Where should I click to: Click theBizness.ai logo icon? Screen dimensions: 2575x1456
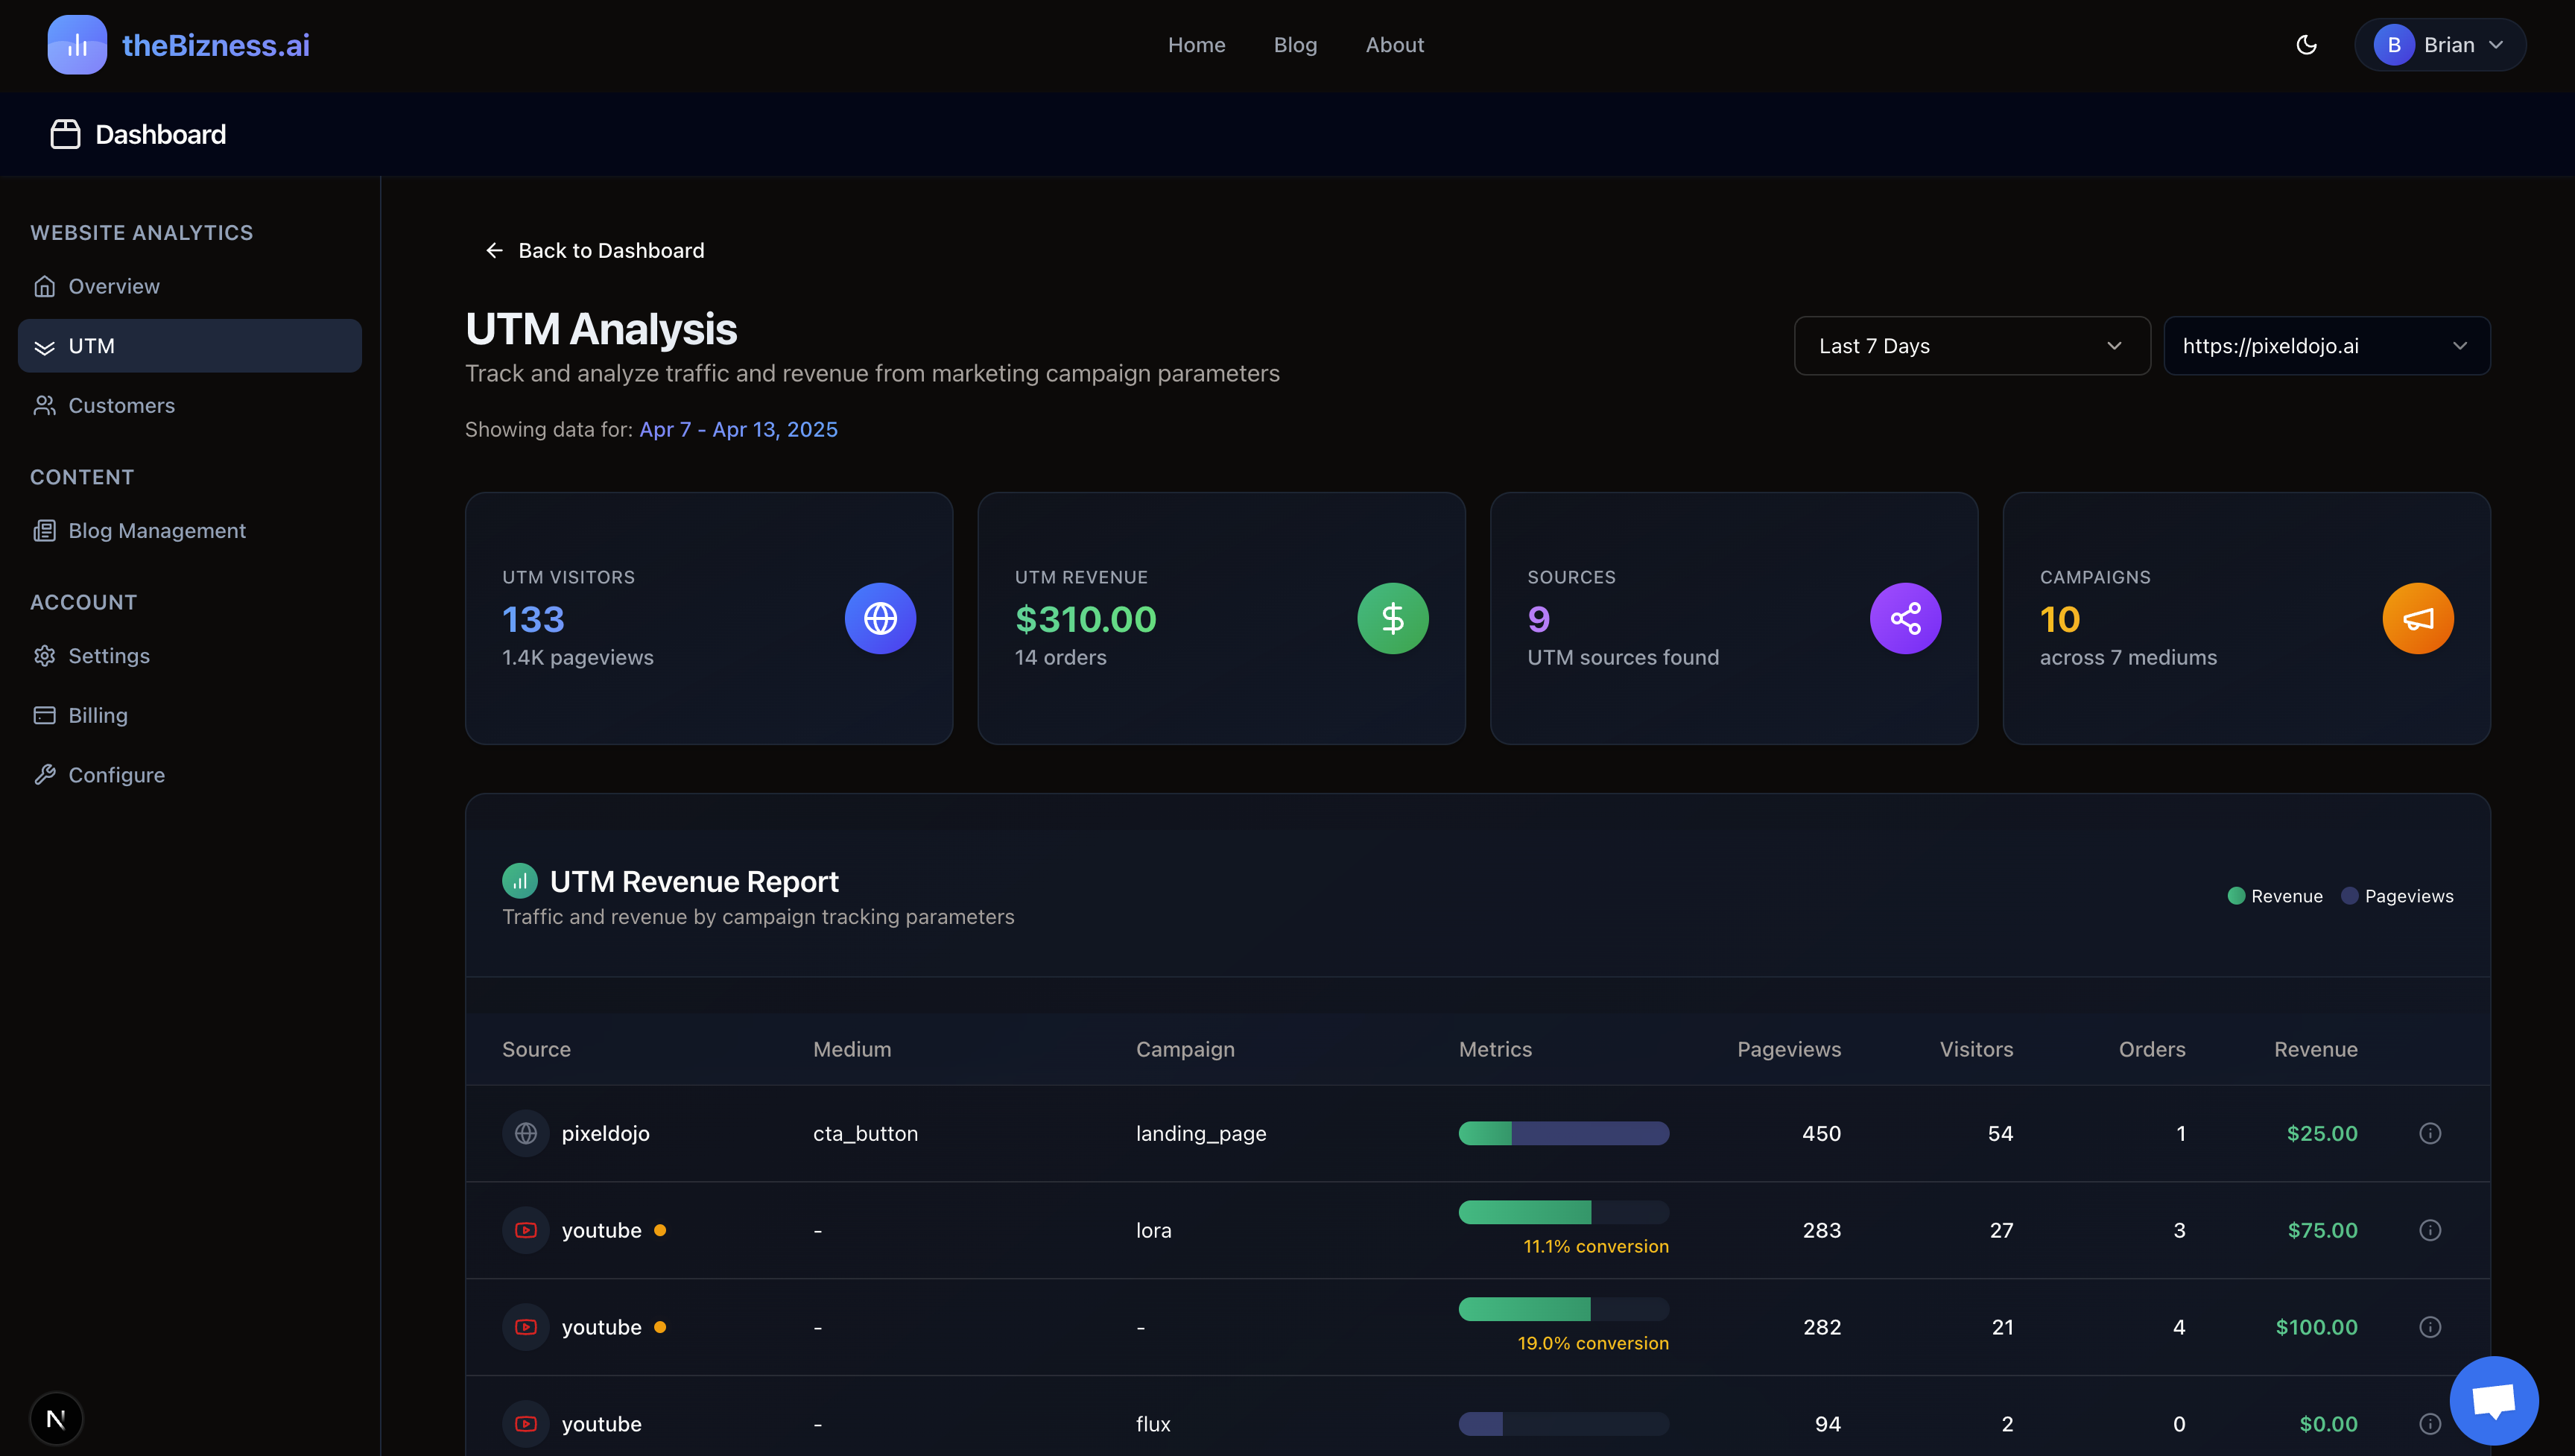point(77,45)
